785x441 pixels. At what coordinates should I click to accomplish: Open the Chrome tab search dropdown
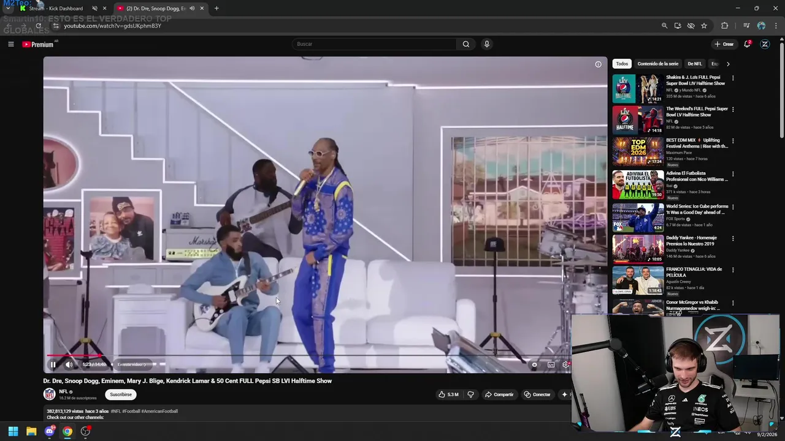click(x=7, y=9)
